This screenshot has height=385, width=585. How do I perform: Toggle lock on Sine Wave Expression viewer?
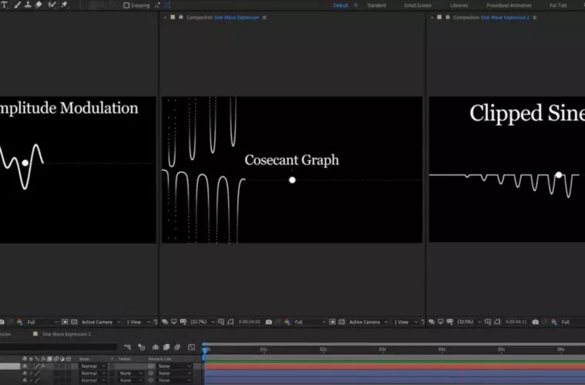click(x=181, y=17)
